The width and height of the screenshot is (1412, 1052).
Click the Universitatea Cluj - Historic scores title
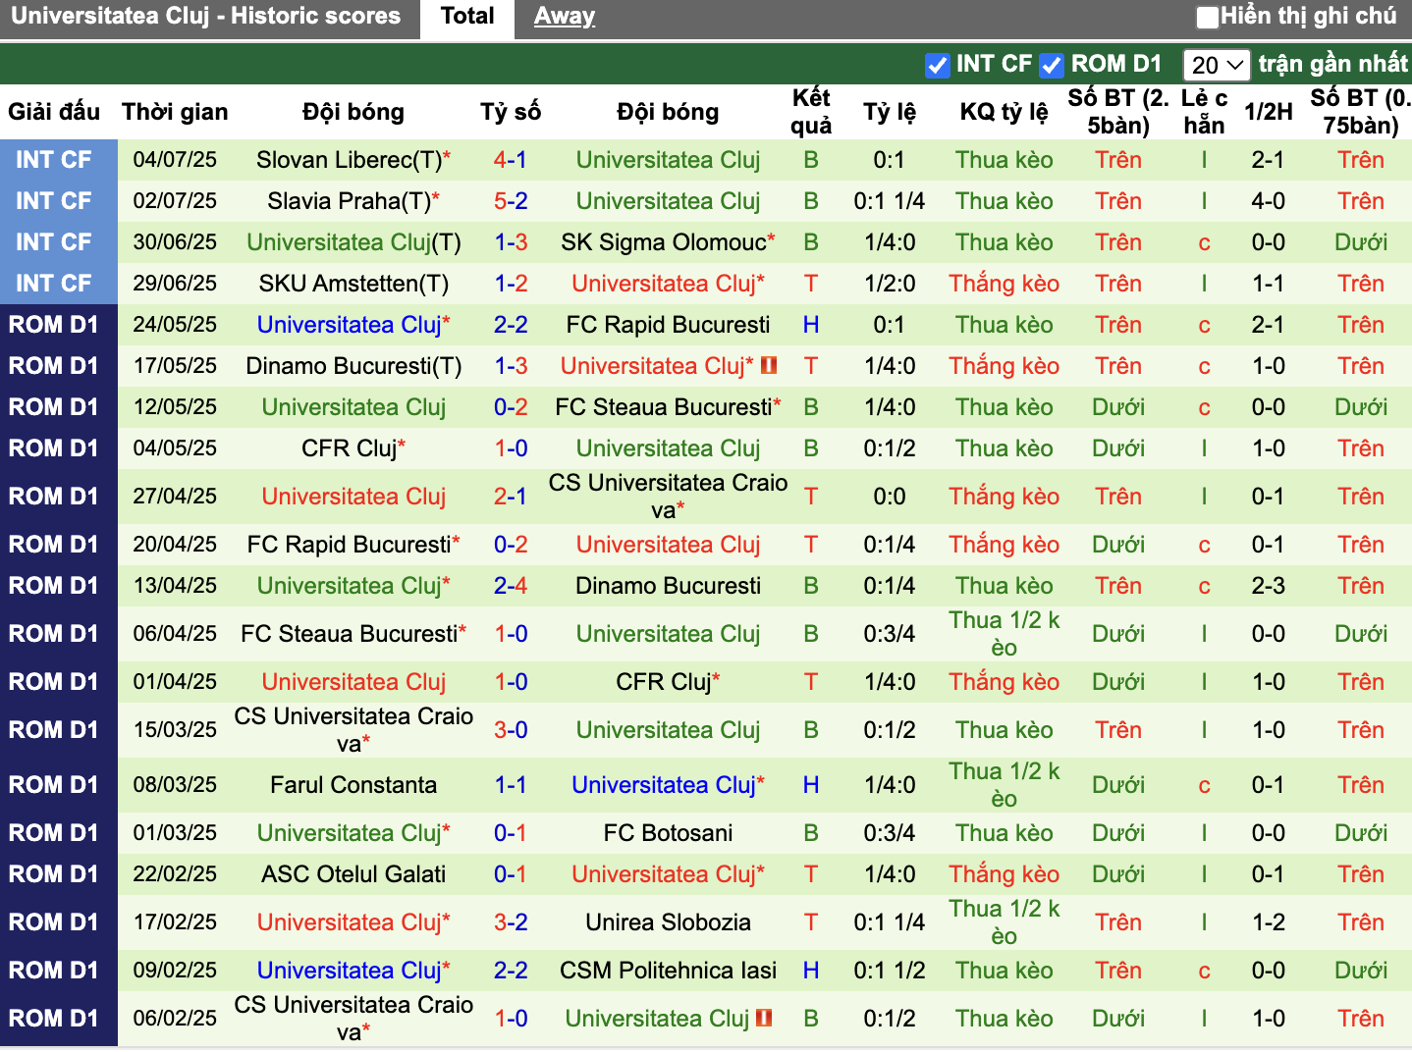206,17
